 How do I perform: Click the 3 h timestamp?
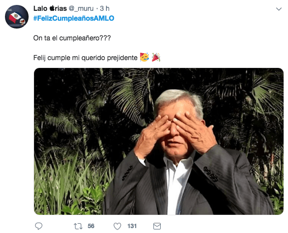[x=105, y=8]
